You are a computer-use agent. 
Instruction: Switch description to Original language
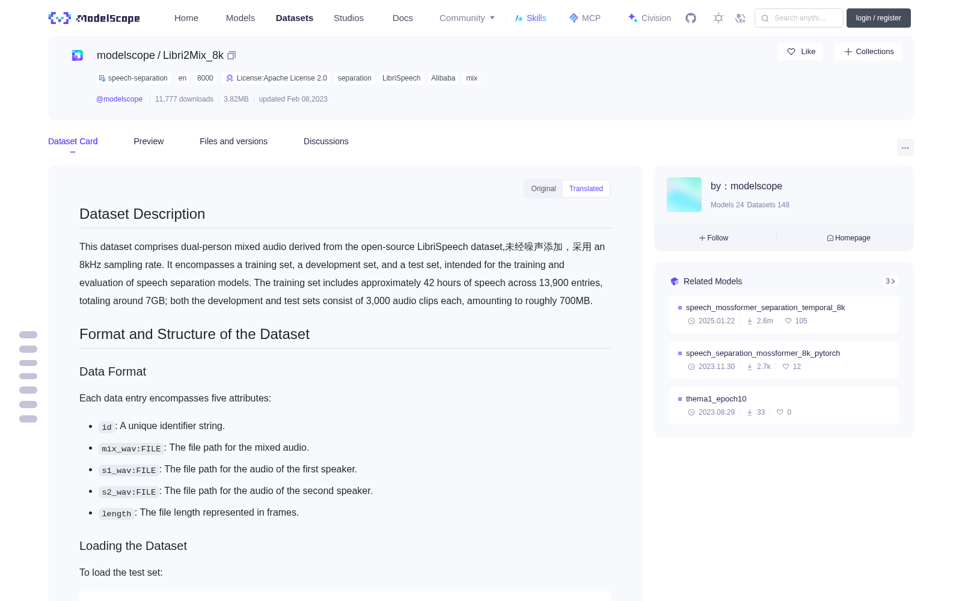point(544,189)
